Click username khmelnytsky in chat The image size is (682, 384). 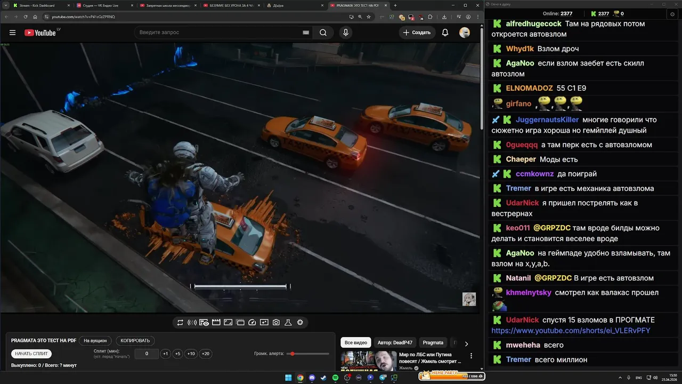point(529,292)
